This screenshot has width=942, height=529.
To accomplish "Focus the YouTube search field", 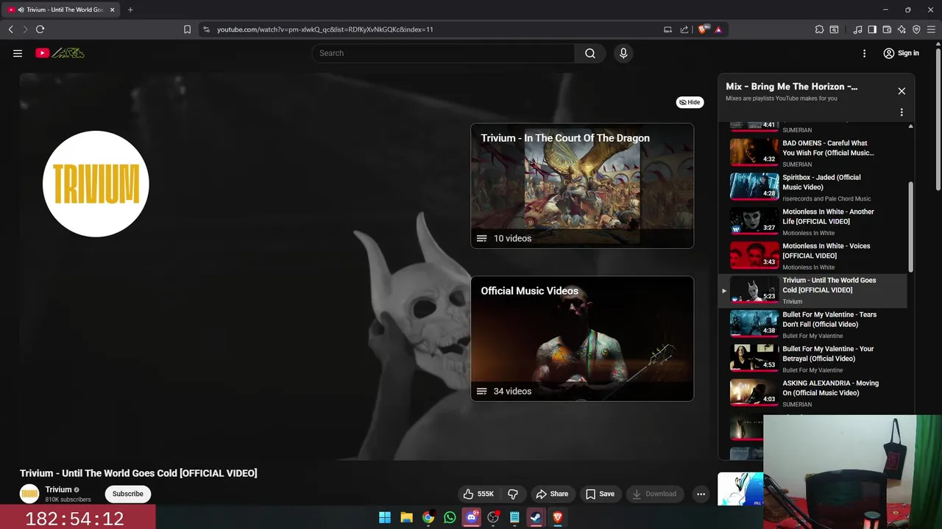I will 444,53.
